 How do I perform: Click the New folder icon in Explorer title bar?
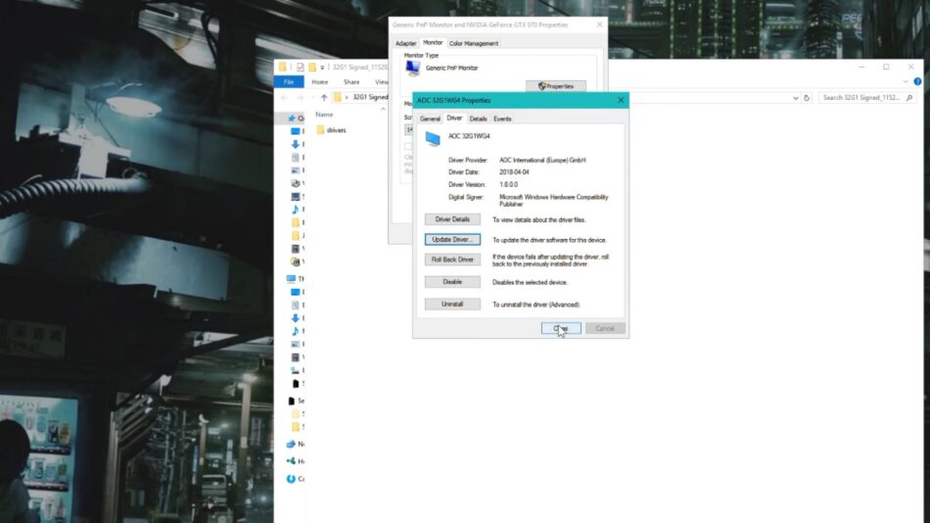click(x=312, y=67)
